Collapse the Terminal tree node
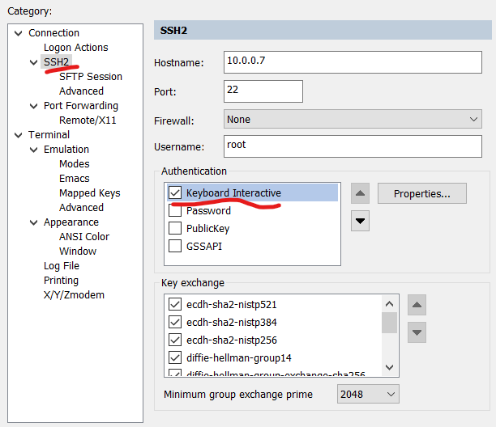 click(17, 135)
